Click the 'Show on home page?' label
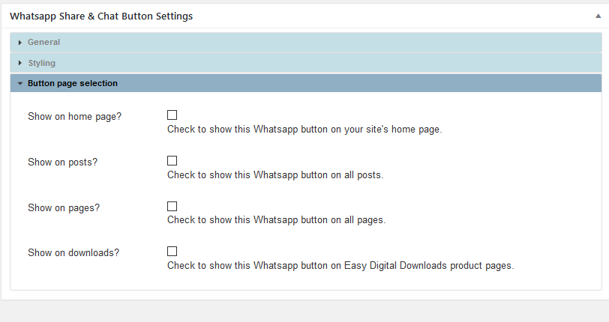 [74, 117]
